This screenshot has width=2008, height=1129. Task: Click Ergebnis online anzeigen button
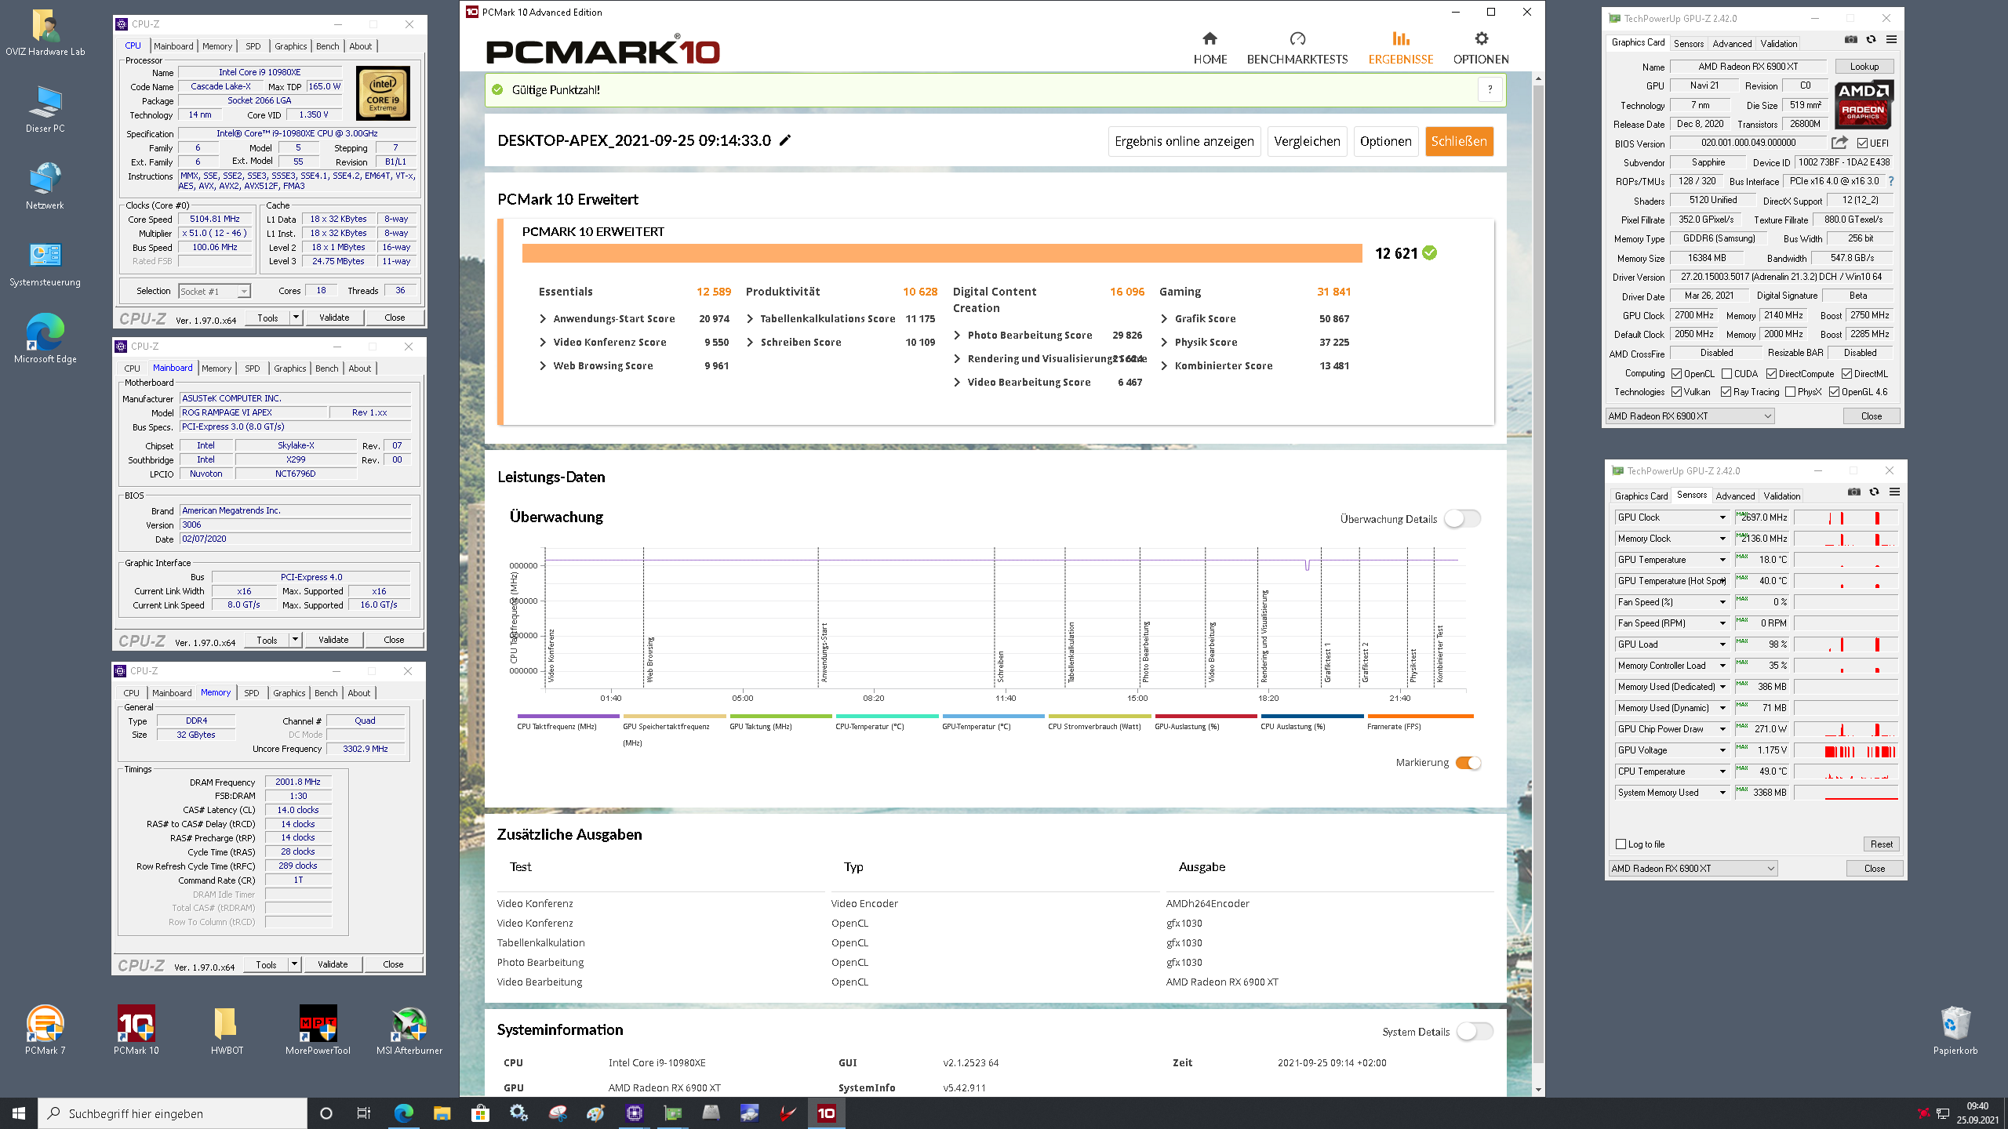(x=1184, y=141)
